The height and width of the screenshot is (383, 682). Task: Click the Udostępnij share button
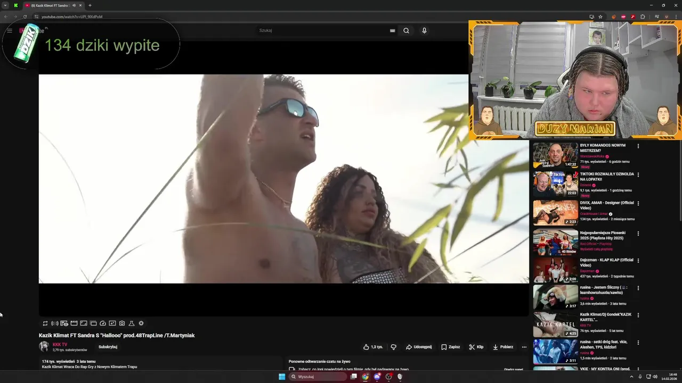pyautogui.click(x=419, y=347)
